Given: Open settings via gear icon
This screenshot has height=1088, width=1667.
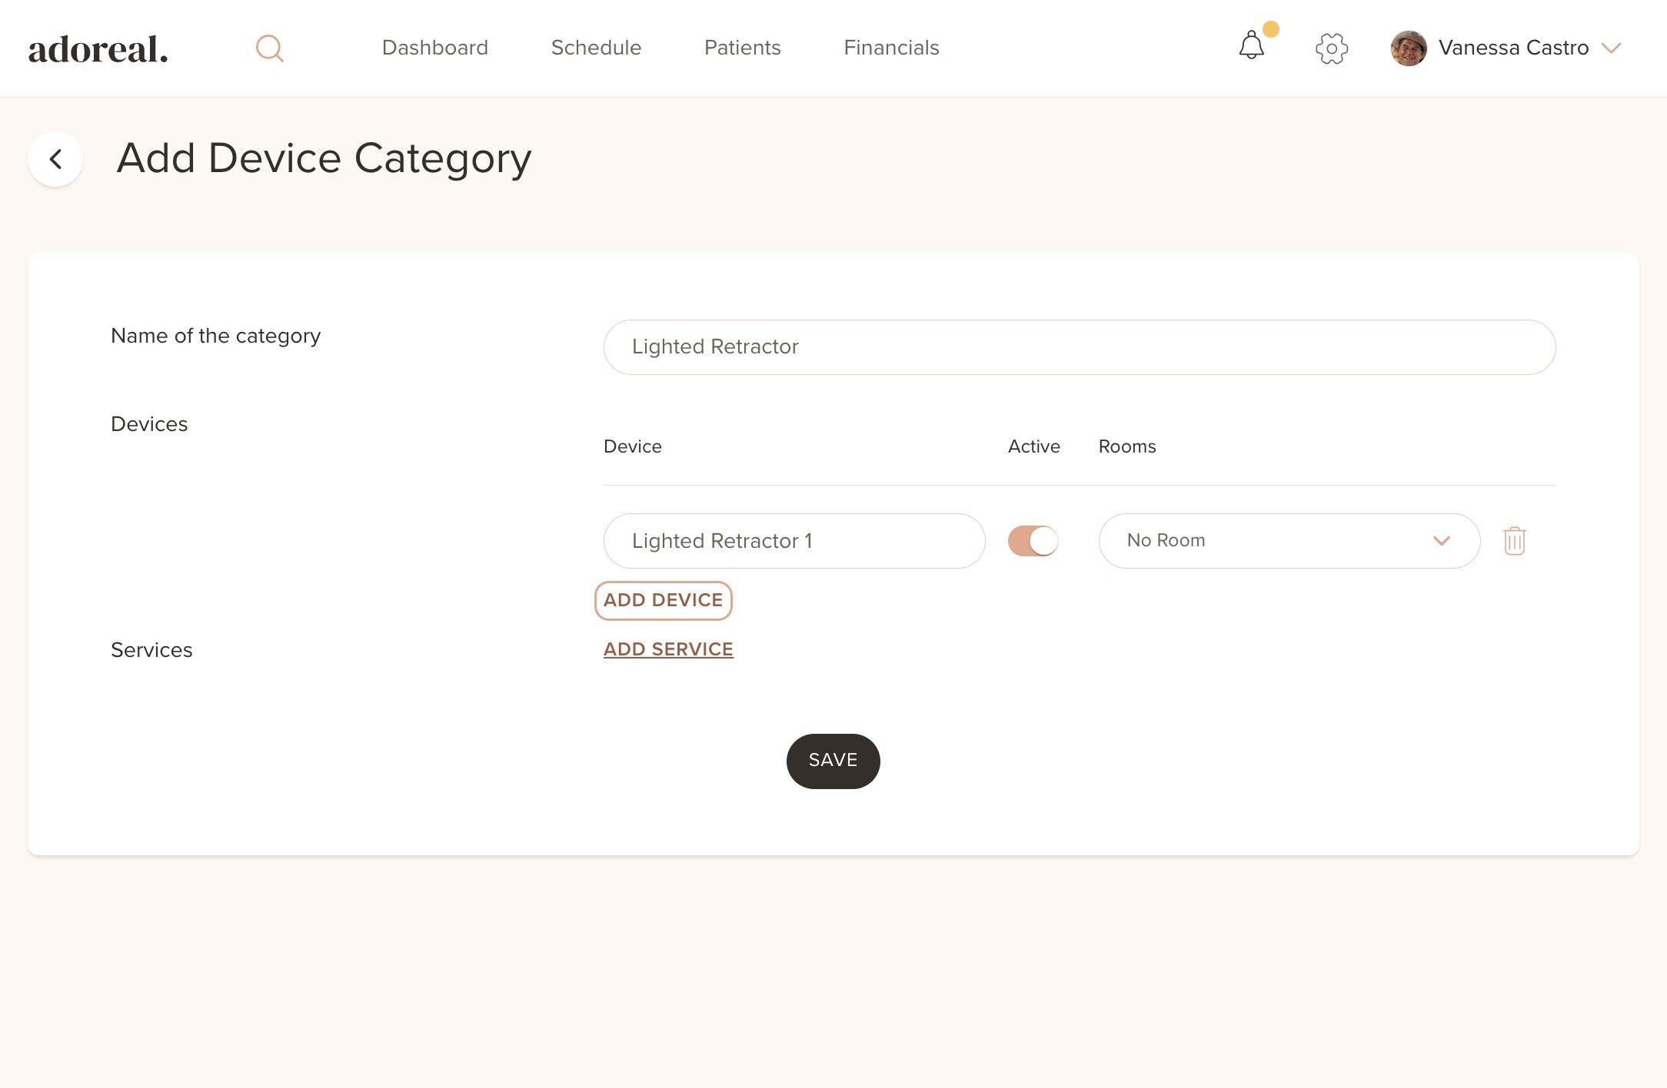Looking at the screenshot, I should click(1331, 48).
